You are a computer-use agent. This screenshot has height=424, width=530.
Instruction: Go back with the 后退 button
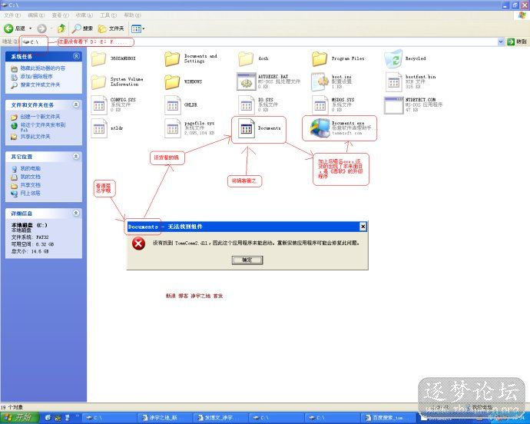coord(14,28)
